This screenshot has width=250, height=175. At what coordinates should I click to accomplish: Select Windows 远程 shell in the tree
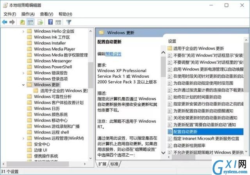(51, 132)
